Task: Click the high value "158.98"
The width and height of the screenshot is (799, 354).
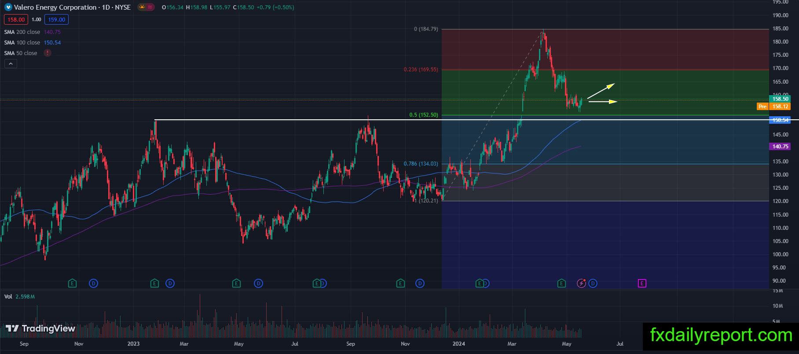Action: point(198,7)
